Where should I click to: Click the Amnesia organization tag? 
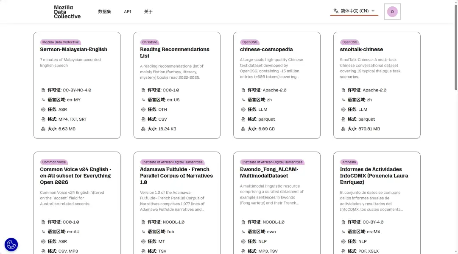pyautogui.click(x=349, y=162)
